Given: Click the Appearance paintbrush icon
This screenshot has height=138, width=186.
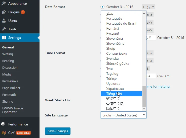Looking at the screenshot, I should click(4, 4).
